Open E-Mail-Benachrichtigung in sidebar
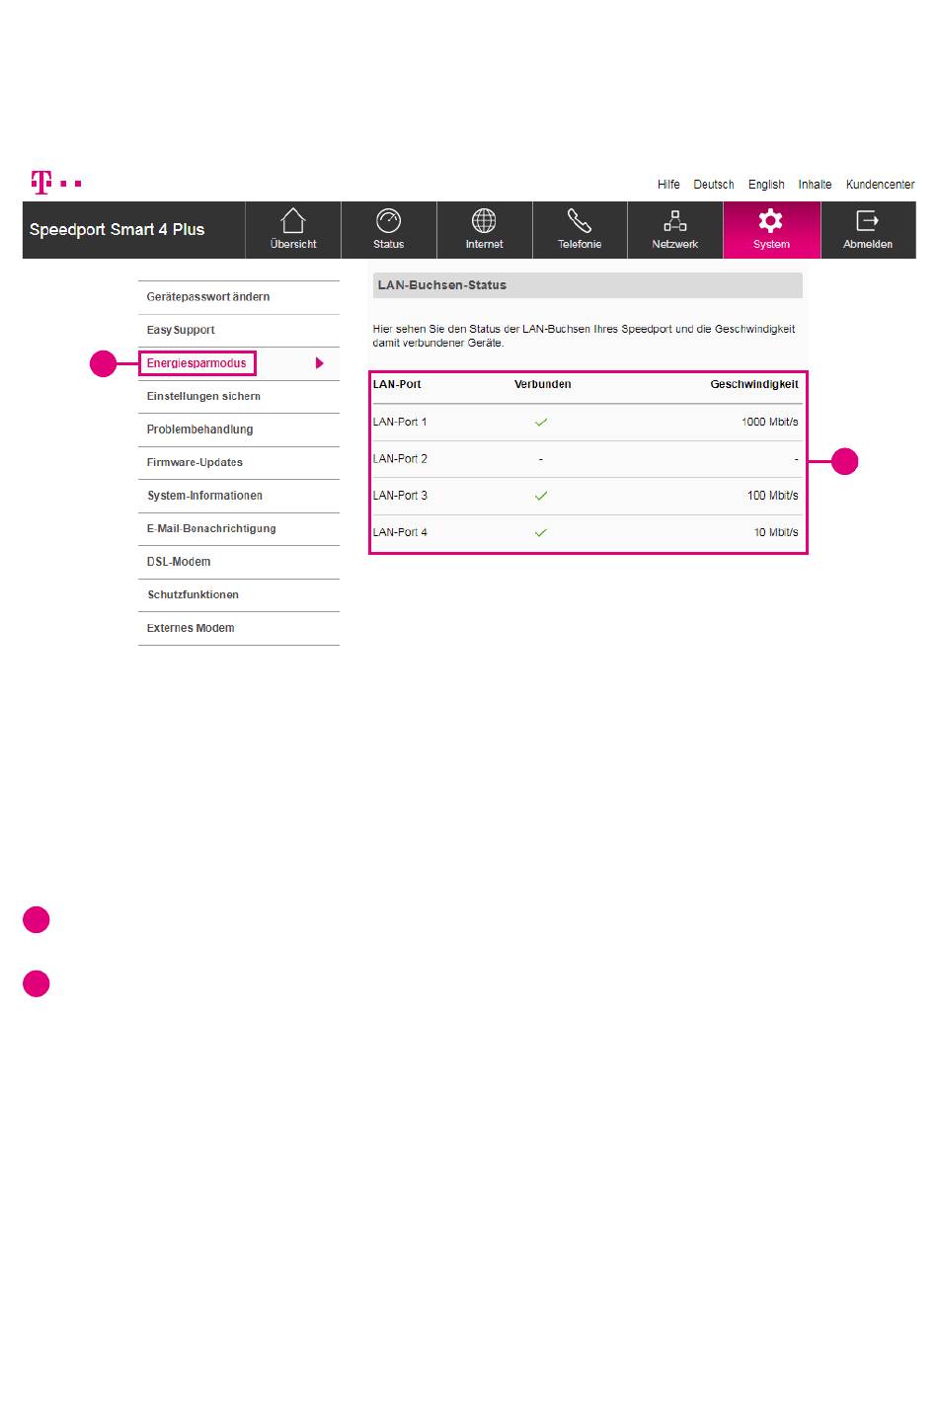938x1407 pixels. click(211, 528)
